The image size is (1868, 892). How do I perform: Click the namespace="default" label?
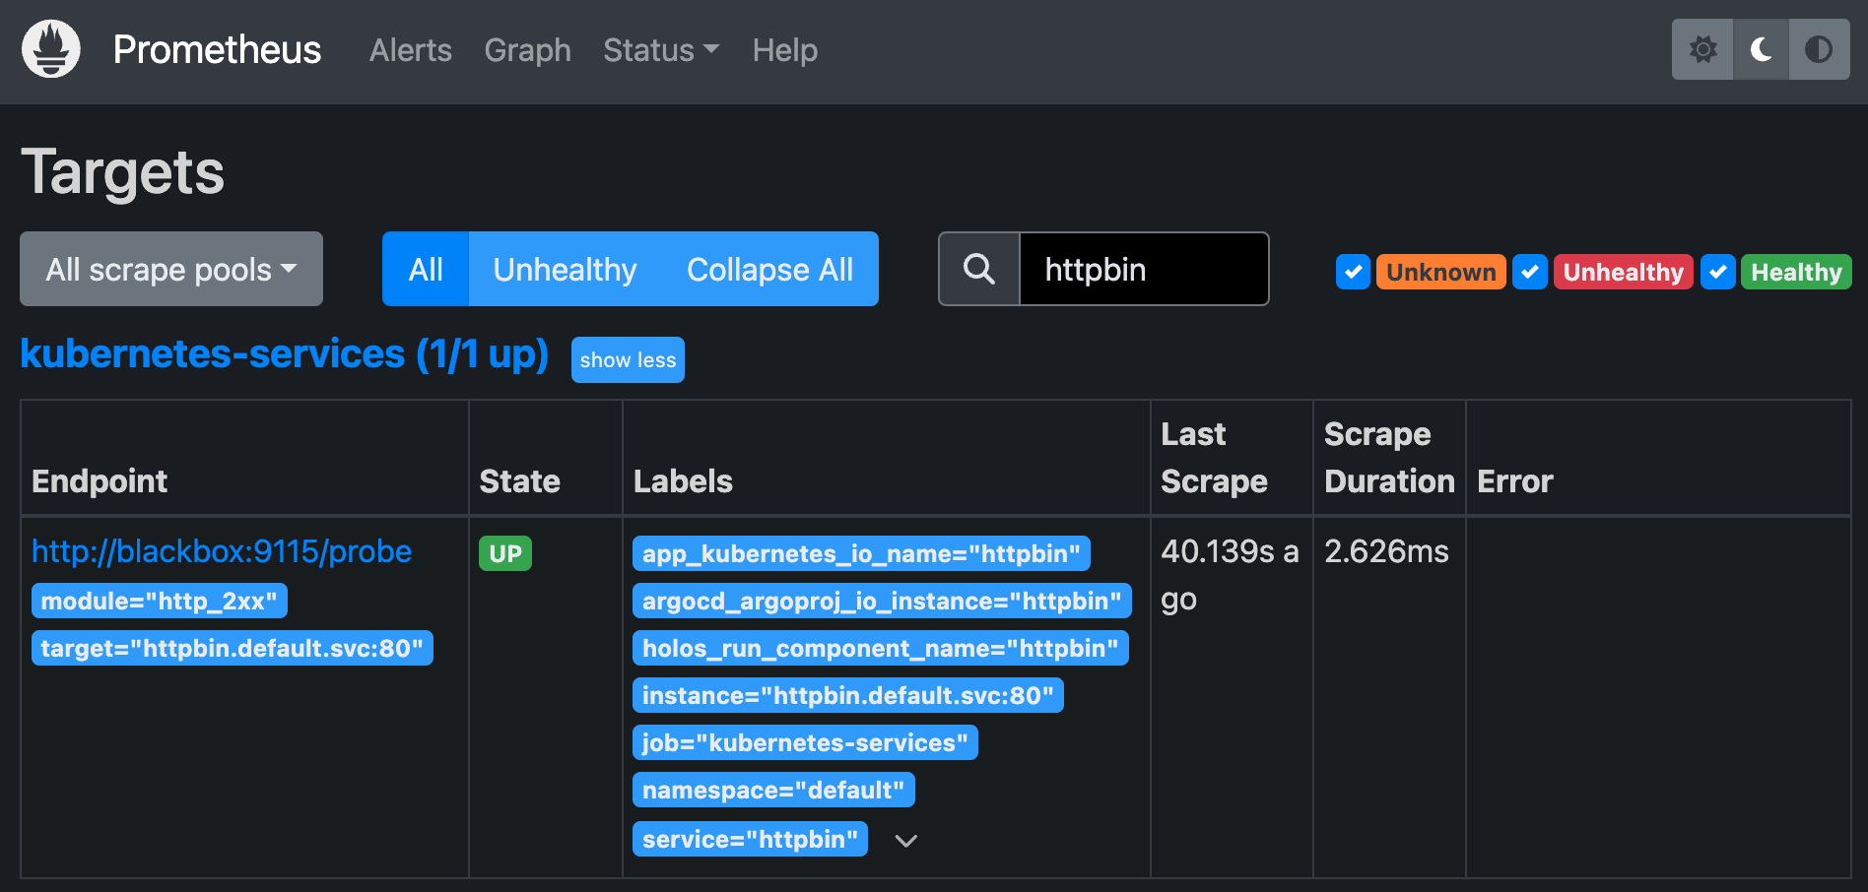coord(773,790)
